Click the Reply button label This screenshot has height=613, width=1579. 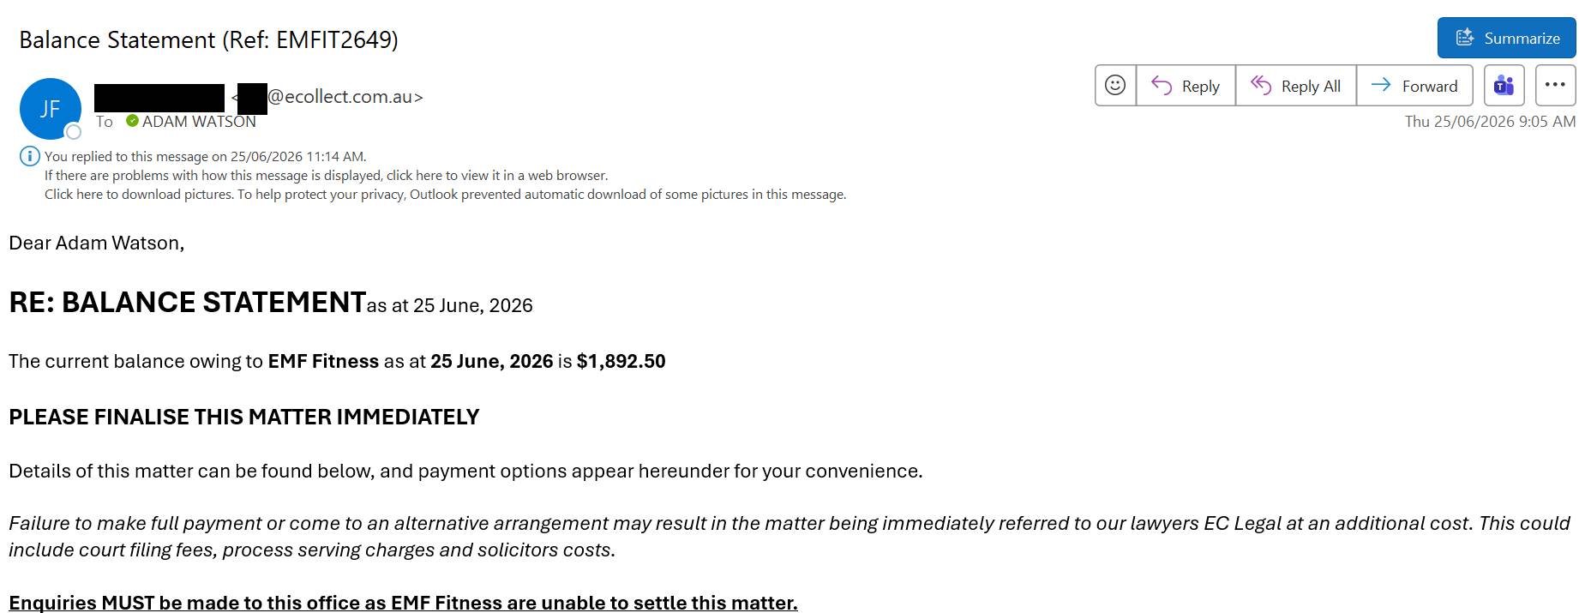(1200, 86)
